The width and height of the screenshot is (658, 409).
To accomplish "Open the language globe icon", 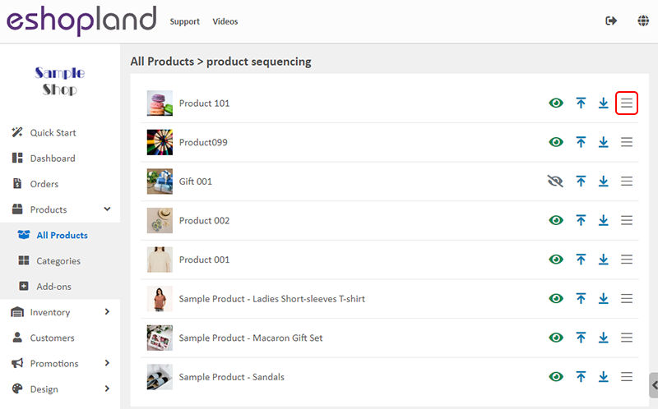I will point(643,21).
